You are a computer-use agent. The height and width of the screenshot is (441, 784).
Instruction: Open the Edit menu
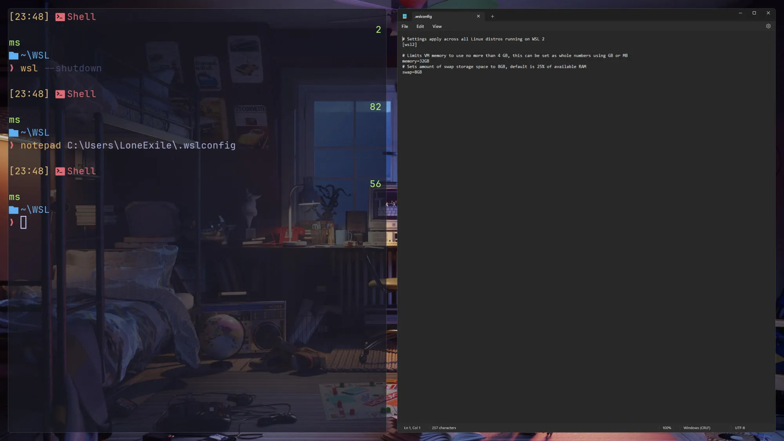click(420, 26)
